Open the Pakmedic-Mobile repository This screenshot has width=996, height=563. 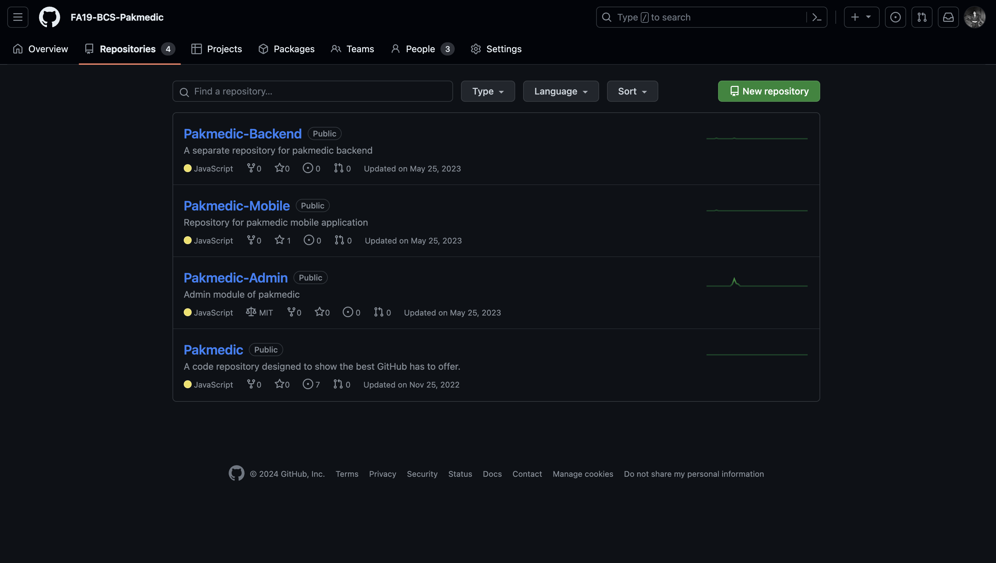pos(237,206)
